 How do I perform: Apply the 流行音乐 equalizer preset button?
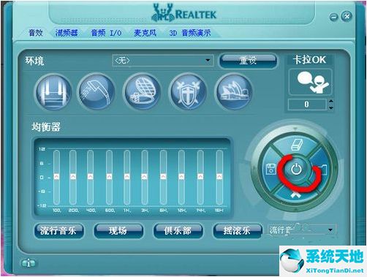click(58, 230)
